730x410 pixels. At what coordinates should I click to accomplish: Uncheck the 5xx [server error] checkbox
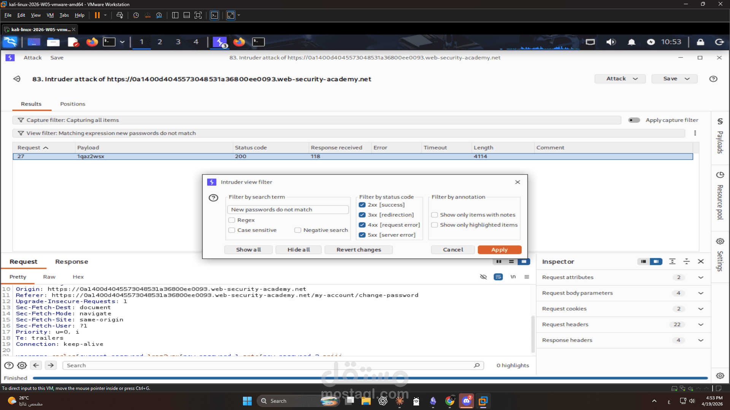[362, 235]
